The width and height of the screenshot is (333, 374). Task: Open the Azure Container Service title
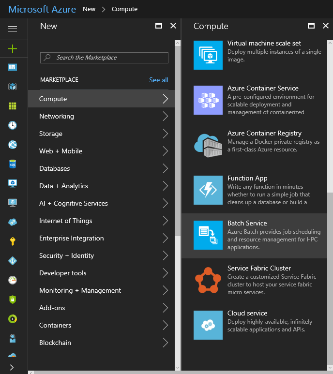pyautogui.click(x=263, y=88)
